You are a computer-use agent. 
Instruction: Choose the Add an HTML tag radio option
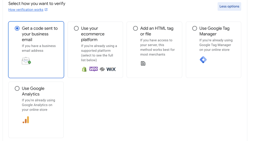135,29
